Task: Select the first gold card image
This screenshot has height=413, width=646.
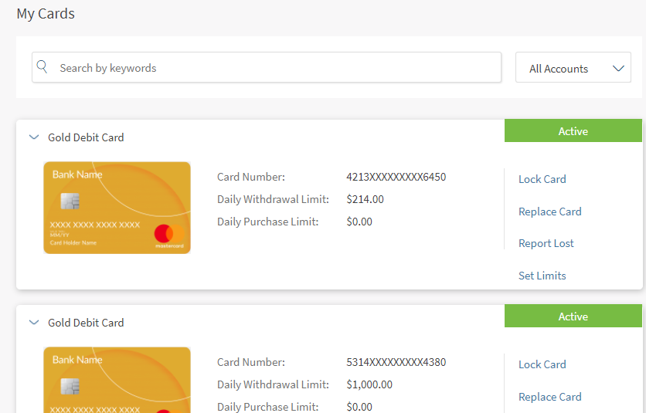Action: [117, 208]
